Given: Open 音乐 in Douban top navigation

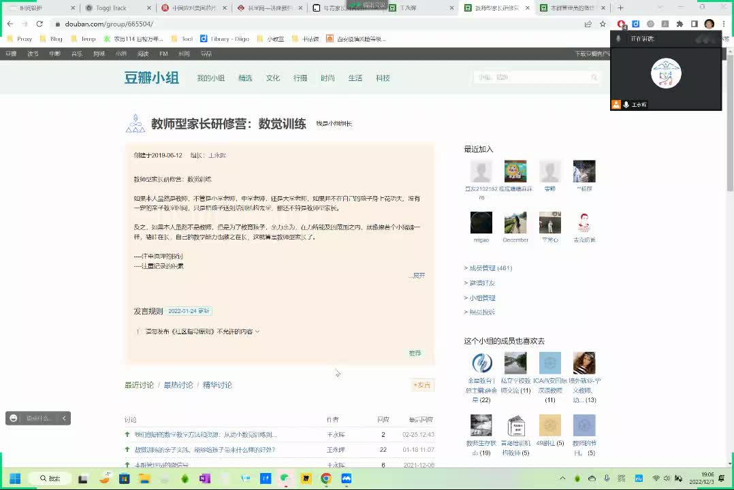Looking at the screenshot, I should [77, 54].
